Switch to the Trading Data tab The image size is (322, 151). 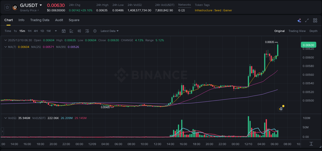(x=40, y=20)
